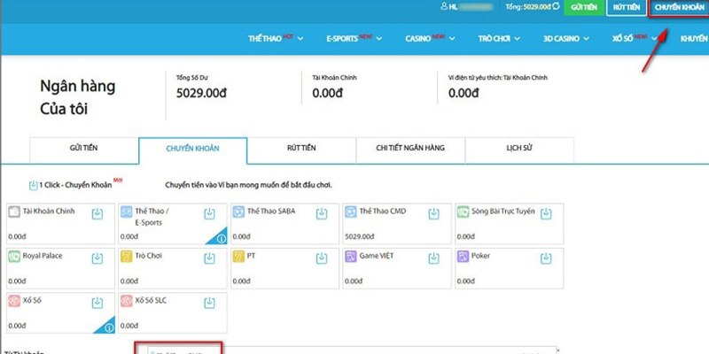709x354 pixels.
Task: Switch to the RÚT TIỀN tab
Action: 301,150
